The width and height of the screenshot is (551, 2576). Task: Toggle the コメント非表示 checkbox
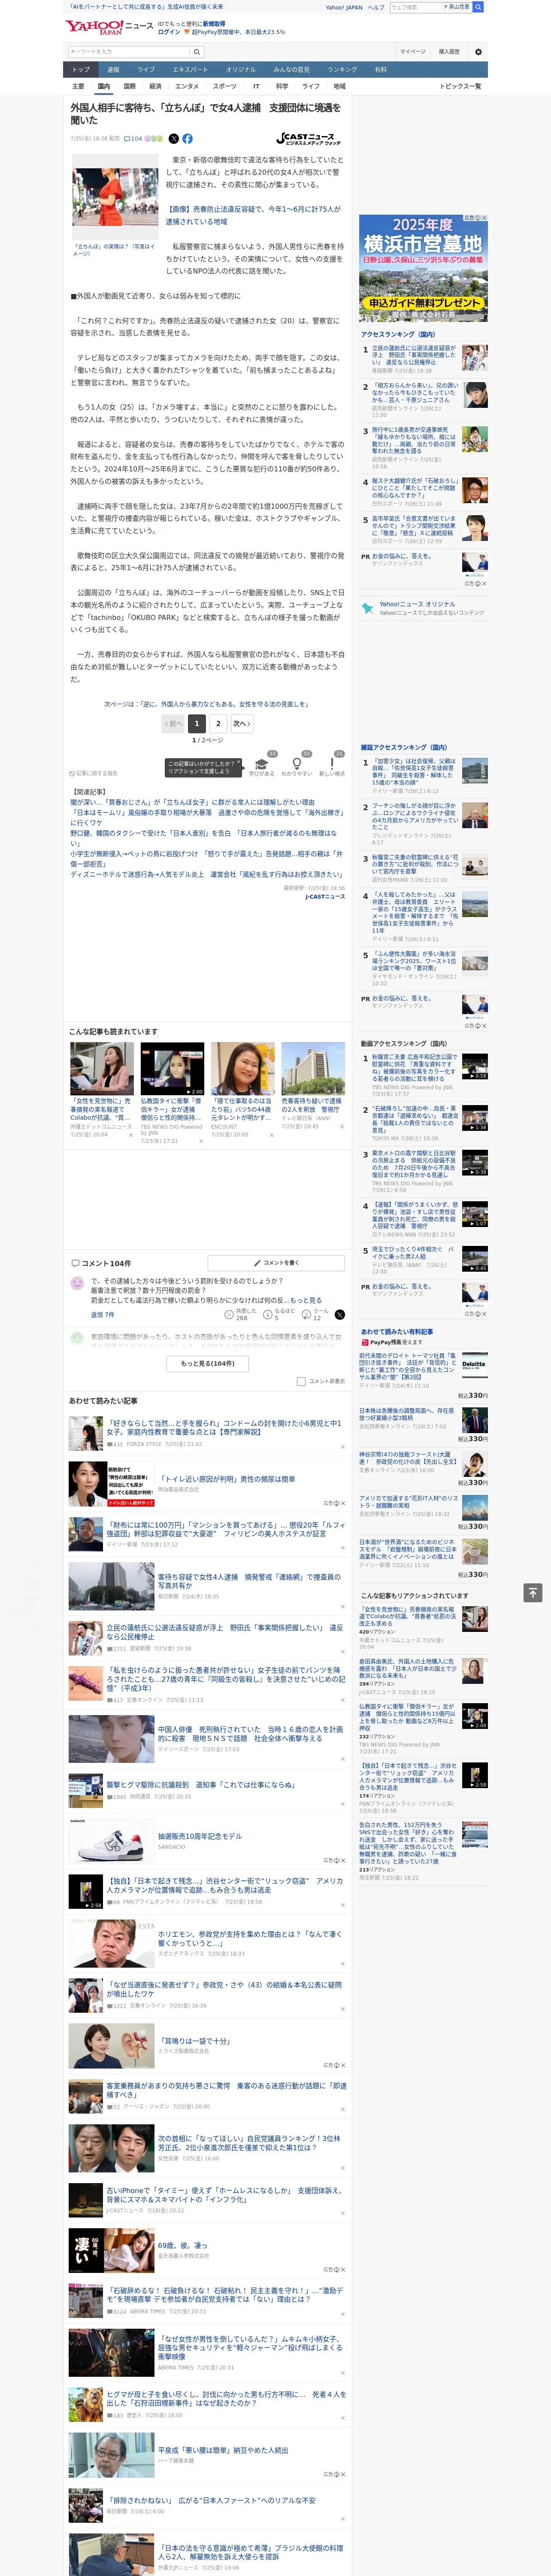[301, 1381]
